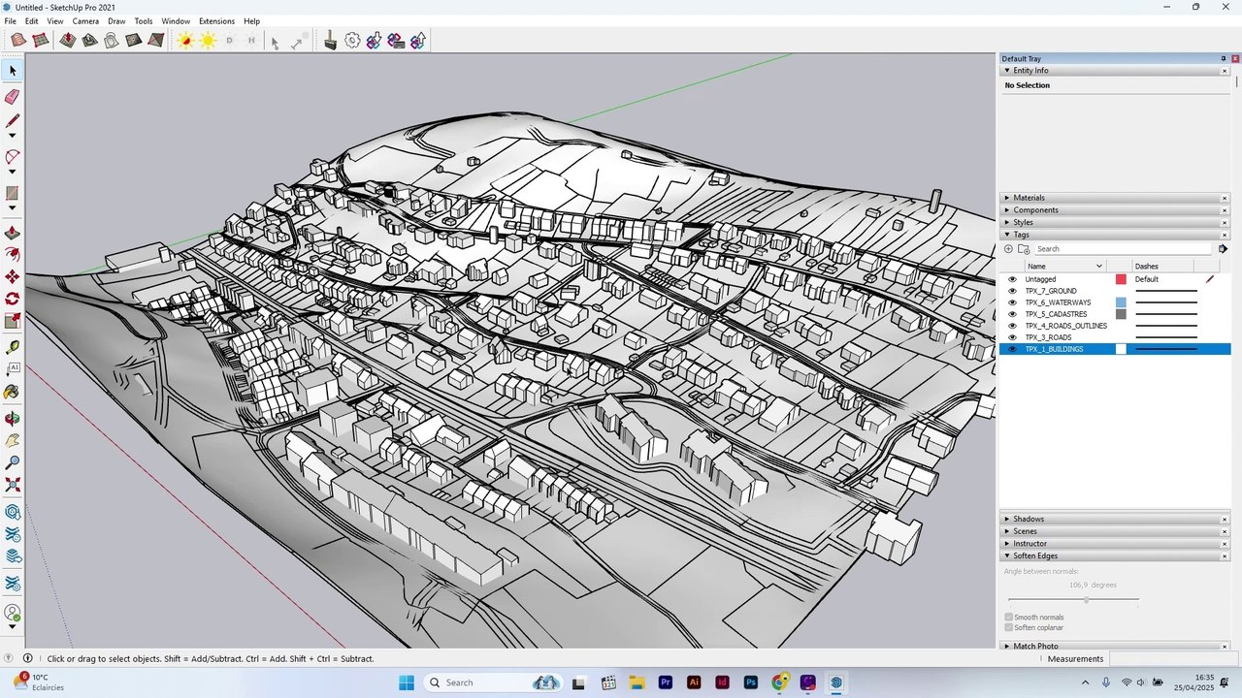The width and height of the screenshot is (1242, 698).
Task: Open the Window menu
Action: [x=176, y=21]
